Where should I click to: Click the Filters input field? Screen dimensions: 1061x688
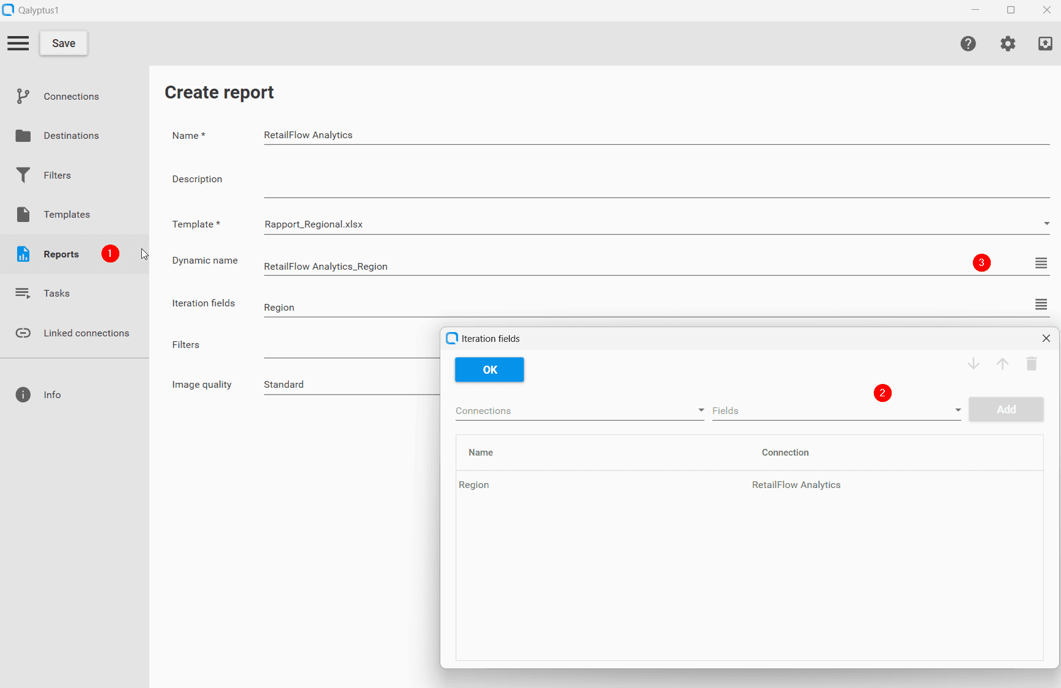coord(352,348)
